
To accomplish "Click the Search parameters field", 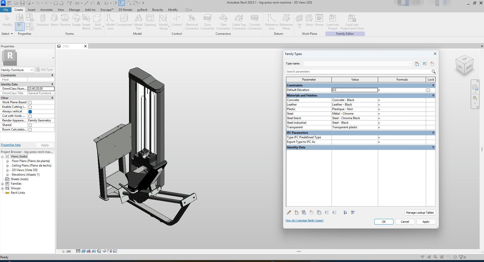I will (x=358, y=72).
